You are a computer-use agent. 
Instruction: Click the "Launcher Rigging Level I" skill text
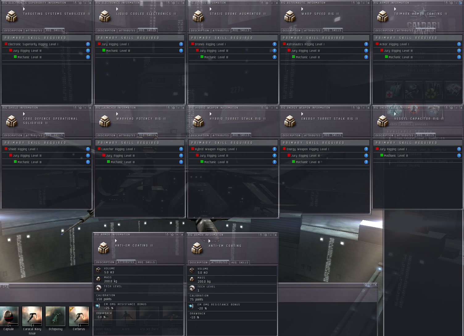pos(118,149)
